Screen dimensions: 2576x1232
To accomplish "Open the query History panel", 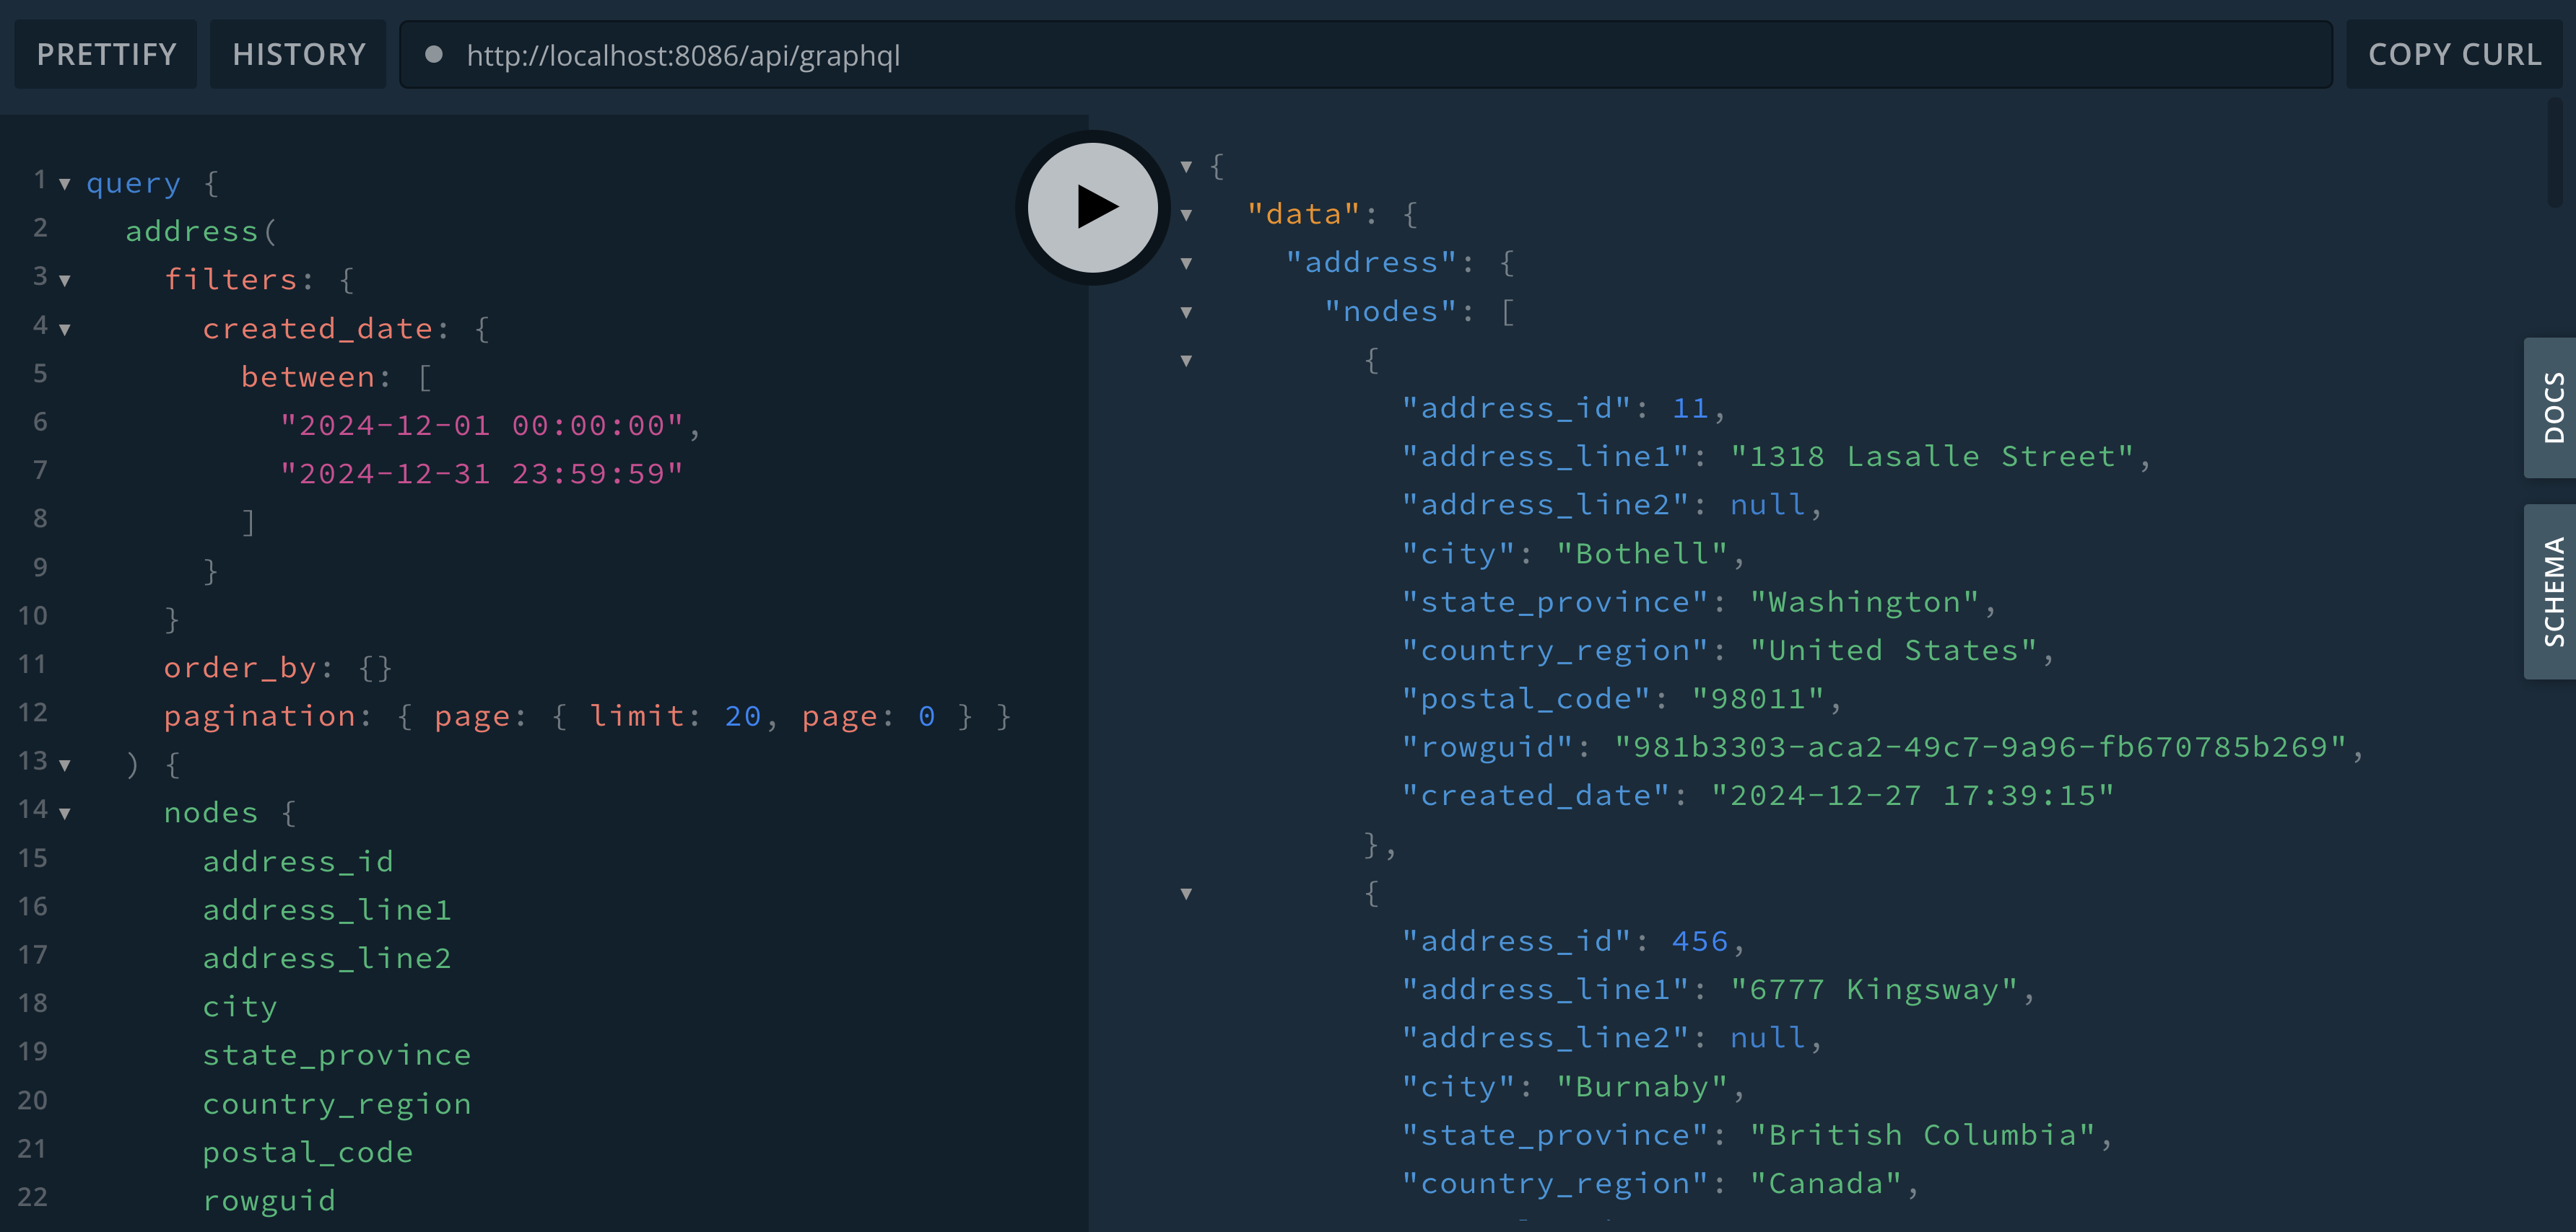I will (298, 55).
